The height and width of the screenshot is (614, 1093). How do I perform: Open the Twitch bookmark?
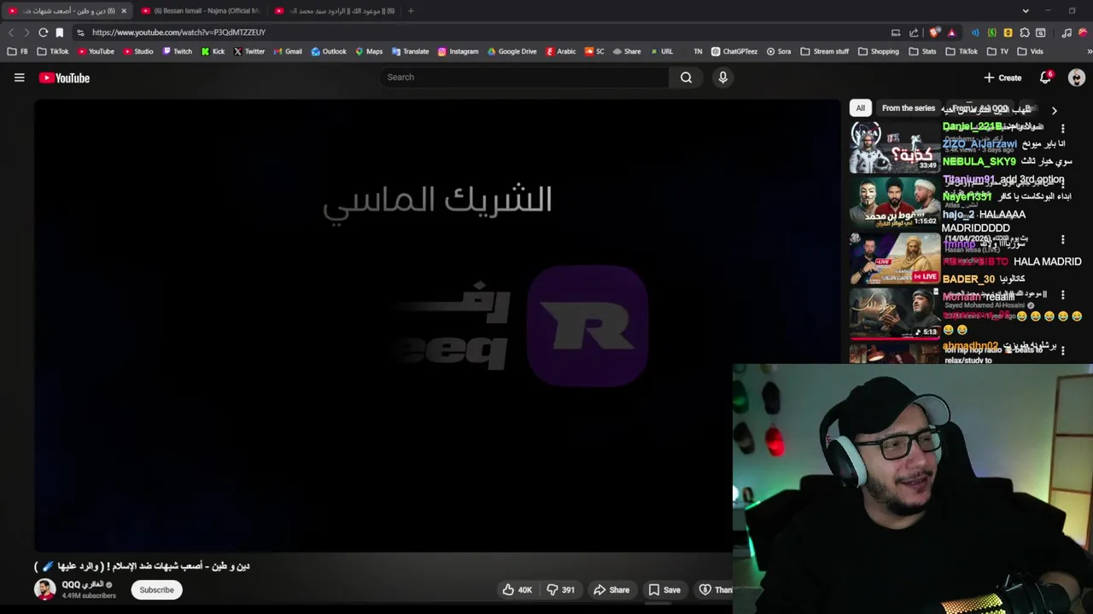(178, 51)
